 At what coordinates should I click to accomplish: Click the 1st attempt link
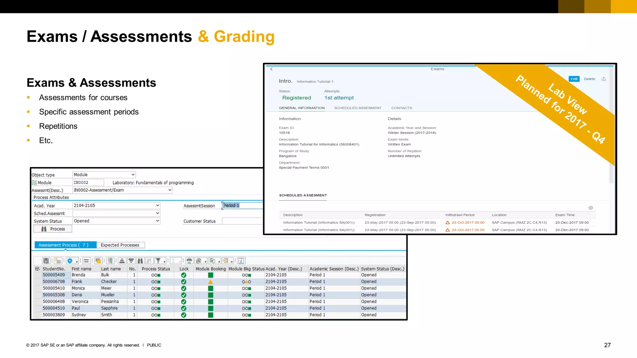click(x=339, y=98)
